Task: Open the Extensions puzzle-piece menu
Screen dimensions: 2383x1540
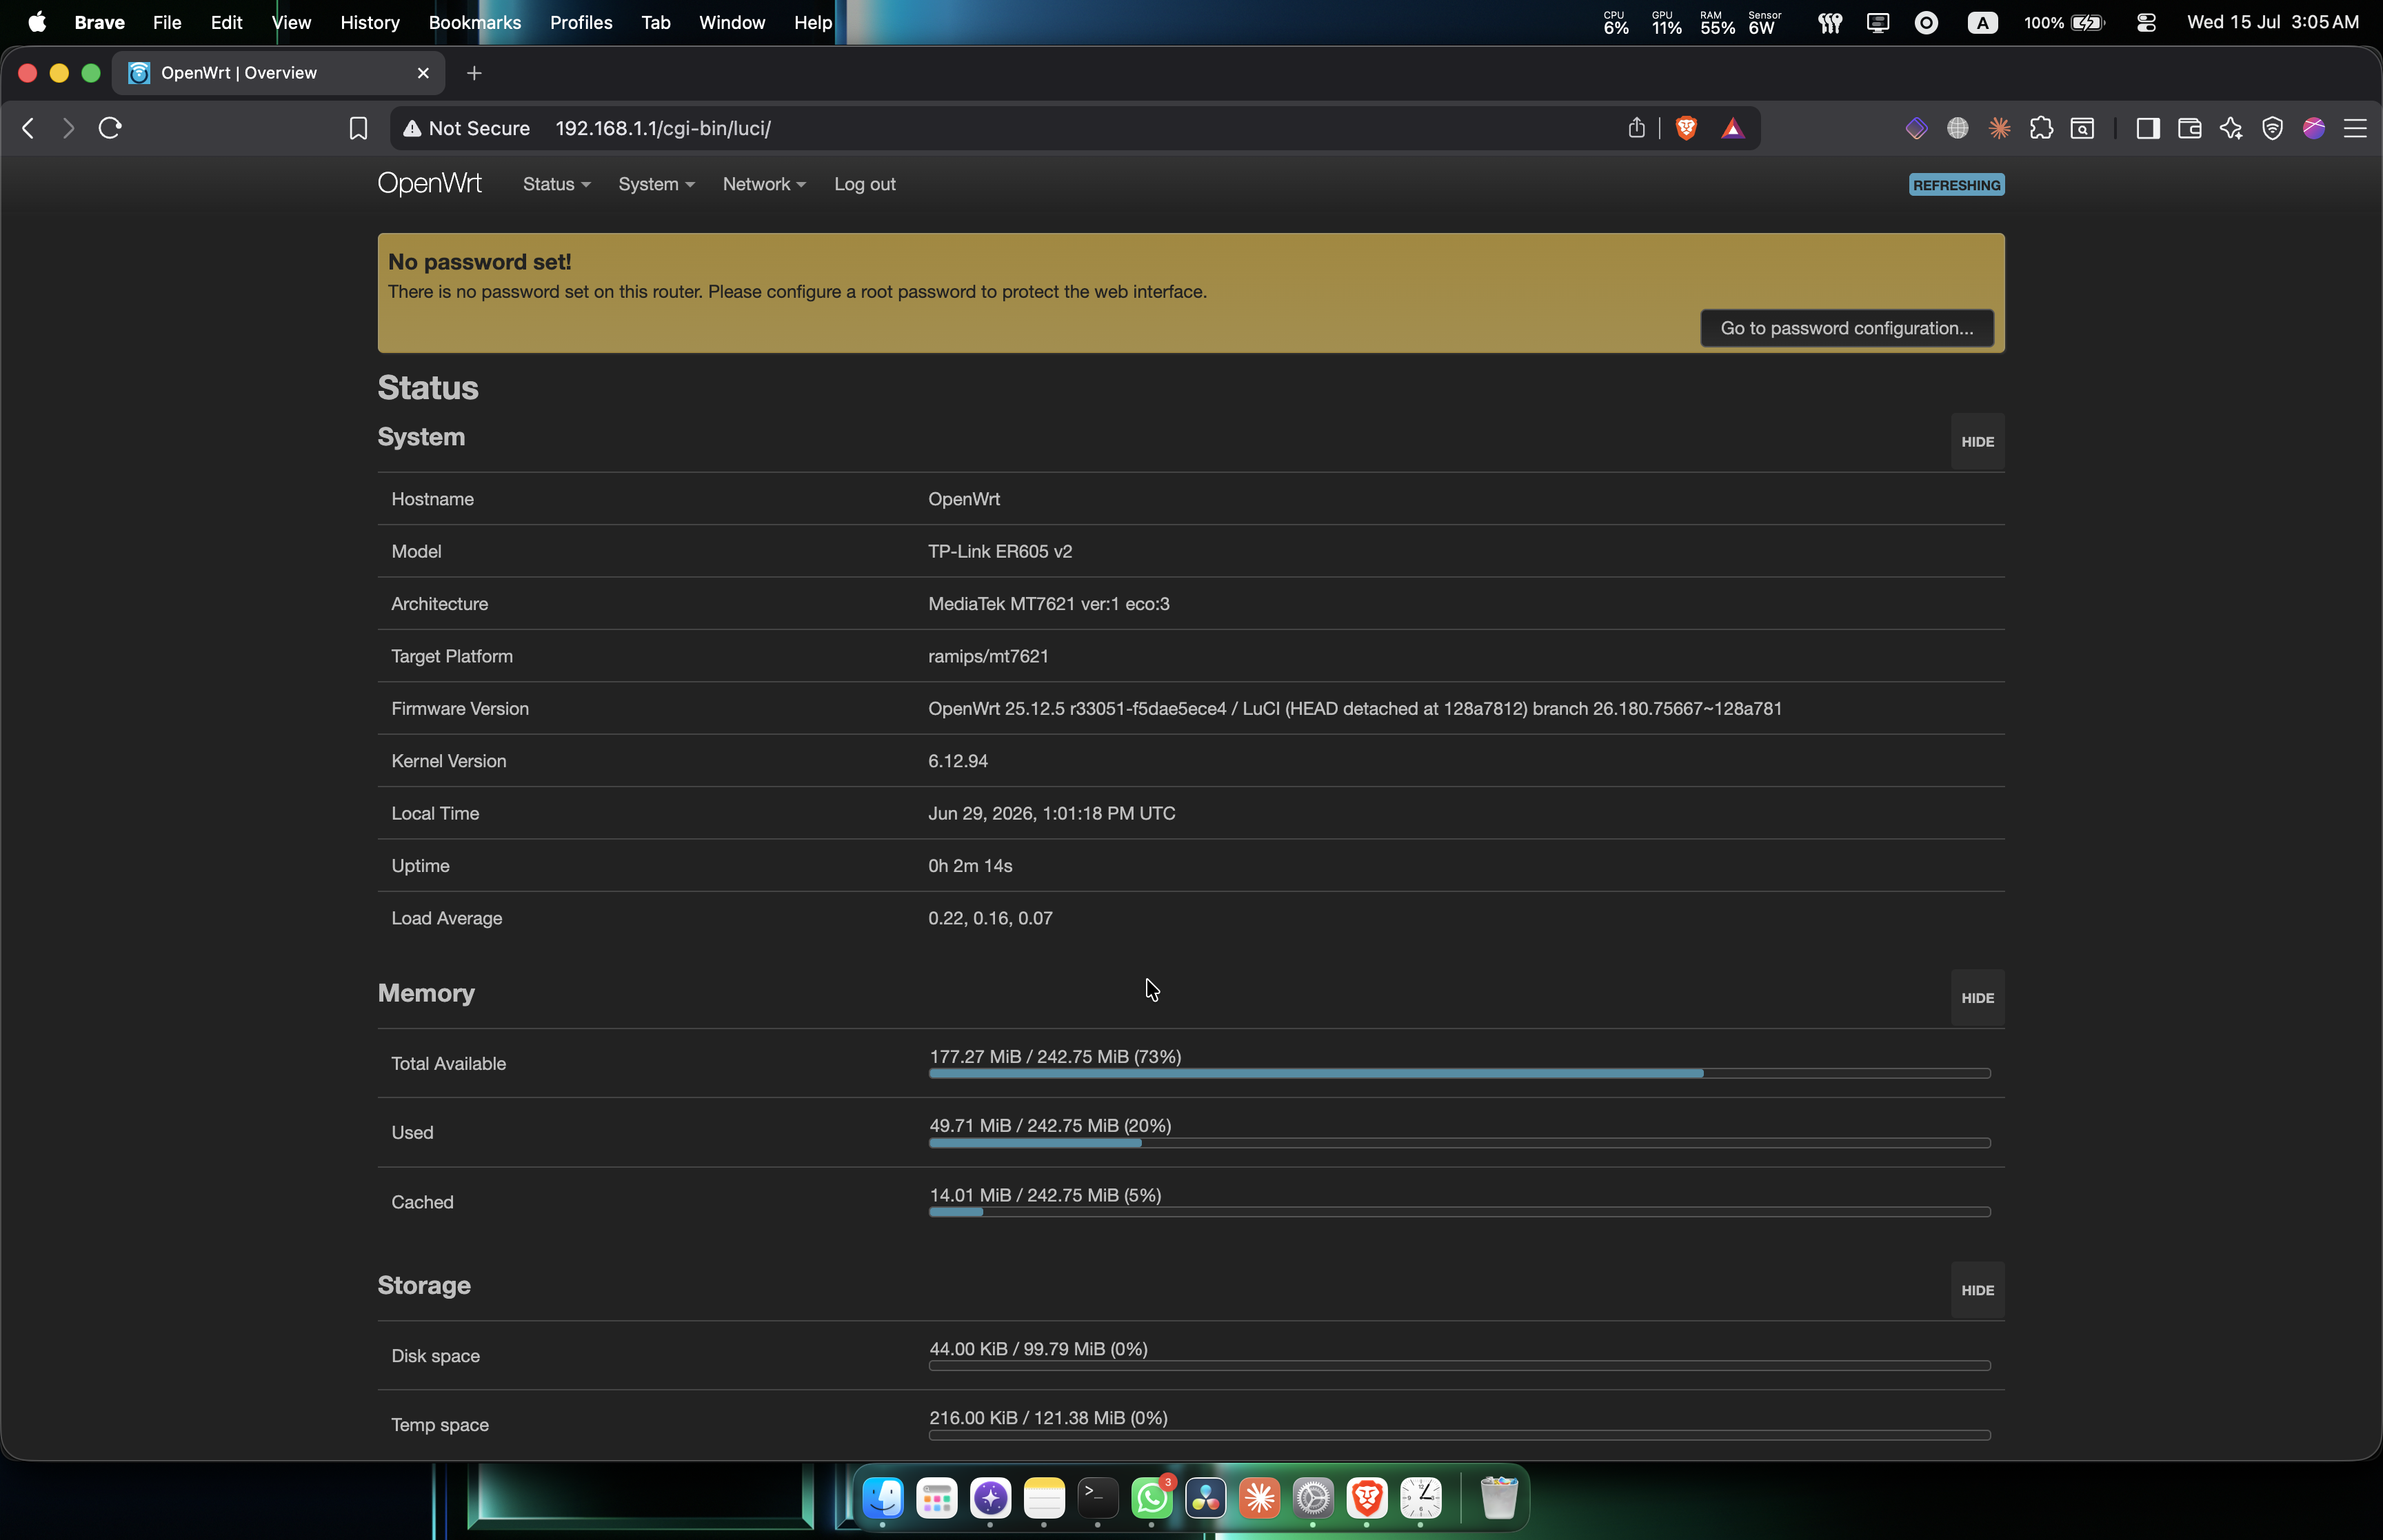Action: pyautogui.click(x=2041, y=128)
